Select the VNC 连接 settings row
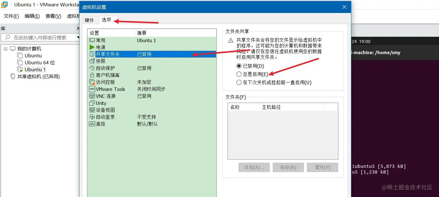This screenshot has width=439, height=197. 152,96
